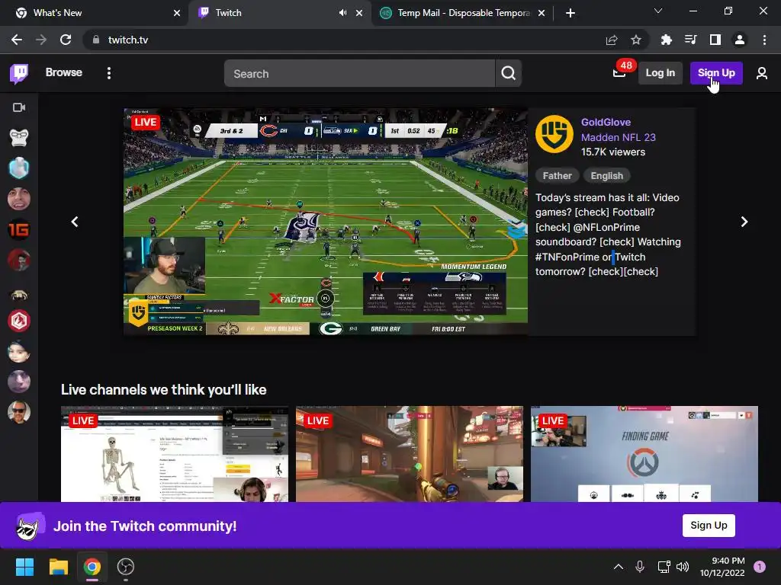
Task: Switch to the Temp Mail tab
Action: 458,13
